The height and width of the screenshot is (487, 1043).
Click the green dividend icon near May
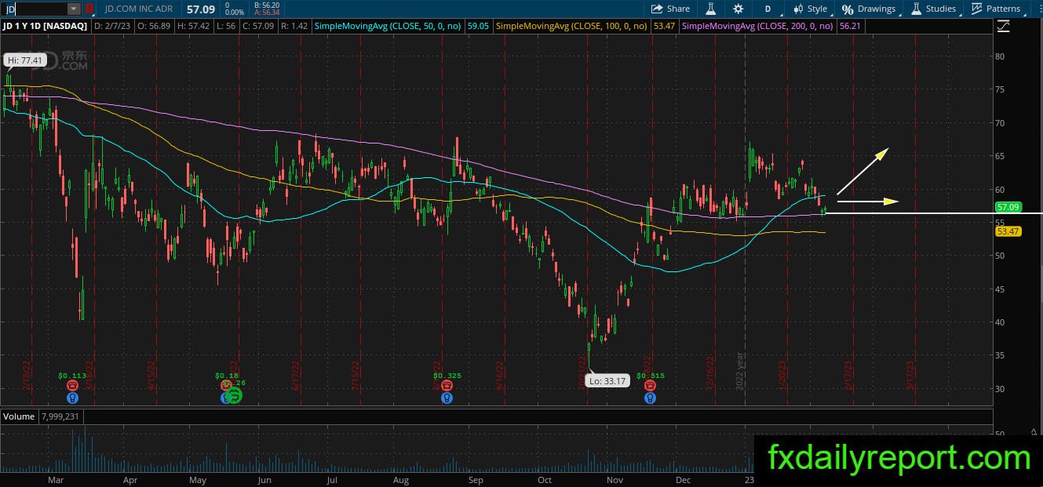[x=235, y=397]
